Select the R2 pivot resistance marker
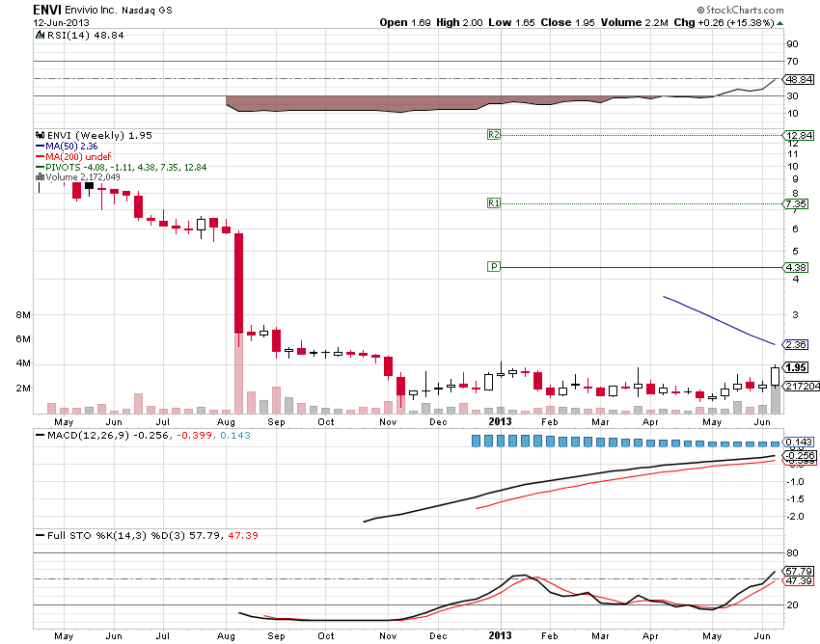This screenshot has height=644, width=820. coord(494,135)
